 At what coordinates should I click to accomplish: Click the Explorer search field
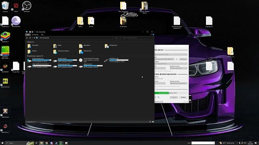click(x=136, y=38)
